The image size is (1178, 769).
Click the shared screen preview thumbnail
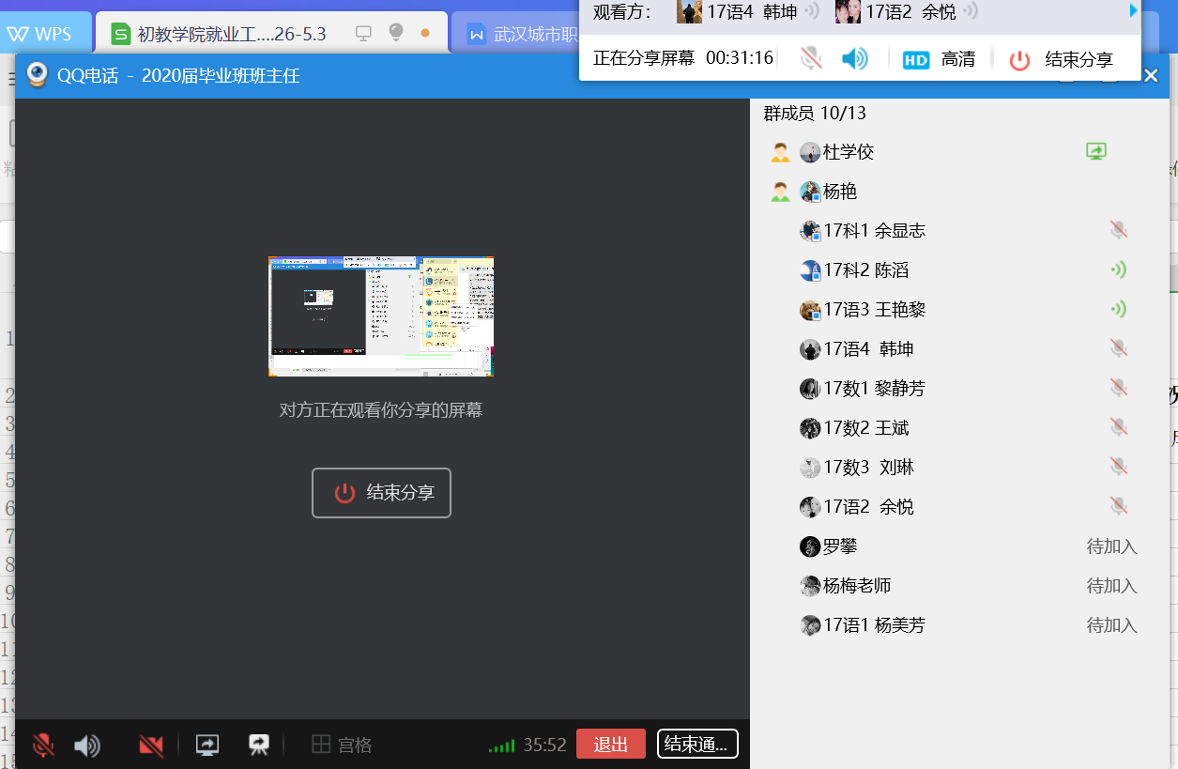tap(380, 316)
